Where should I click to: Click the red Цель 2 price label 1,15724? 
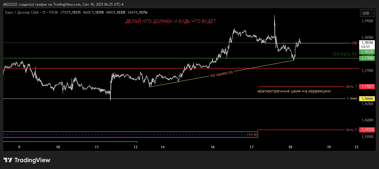[x=367, y=130]
